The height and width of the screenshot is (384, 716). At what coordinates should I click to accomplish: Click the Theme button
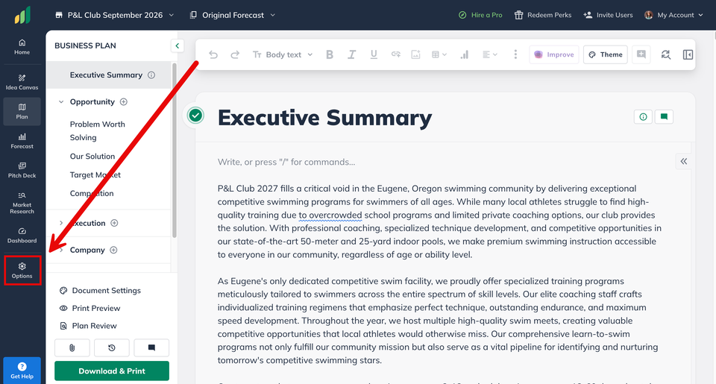pyautogui.click(x=606, y=54)
